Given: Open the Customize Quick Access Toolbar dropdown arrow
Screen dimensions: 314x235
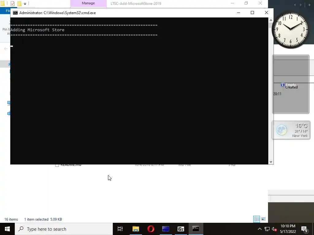Looking at the screenshot, I should [x=25, y=4].
